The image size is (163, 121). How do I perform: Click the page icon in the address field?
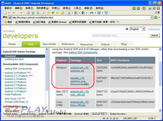click(x=10, y=18)
